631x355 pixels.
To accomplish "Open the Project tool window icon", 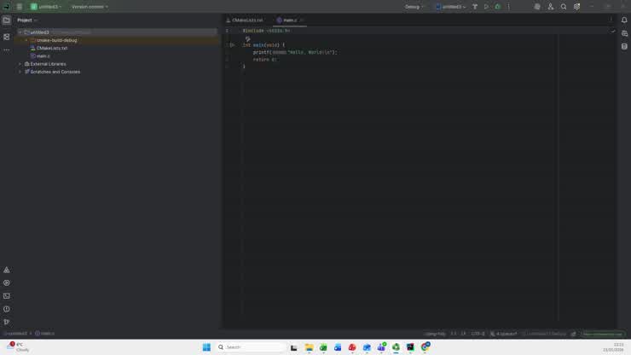I will click(x=7, y=20).
